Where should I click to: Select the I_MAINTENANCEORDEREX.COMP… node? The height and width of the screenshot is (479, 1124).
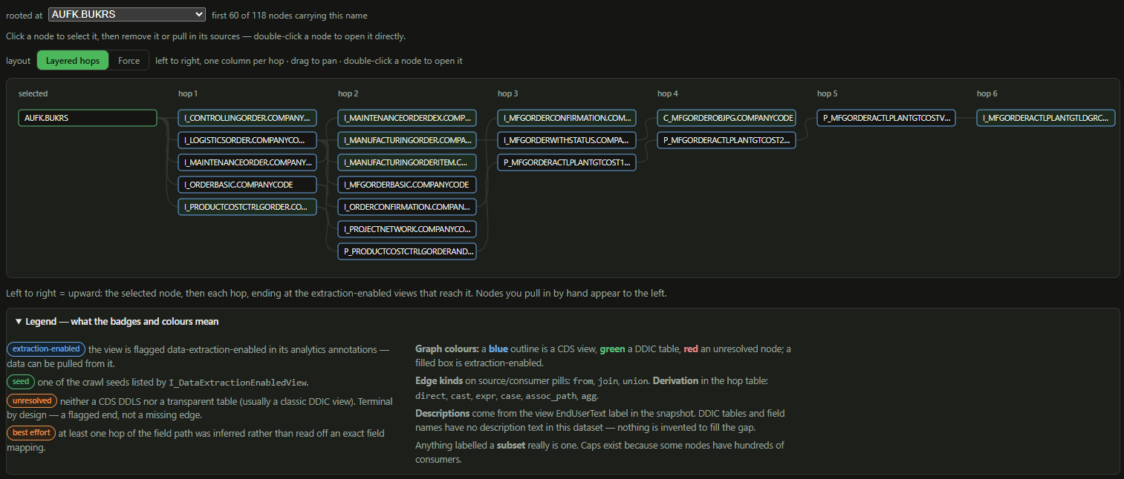point(407,118)
